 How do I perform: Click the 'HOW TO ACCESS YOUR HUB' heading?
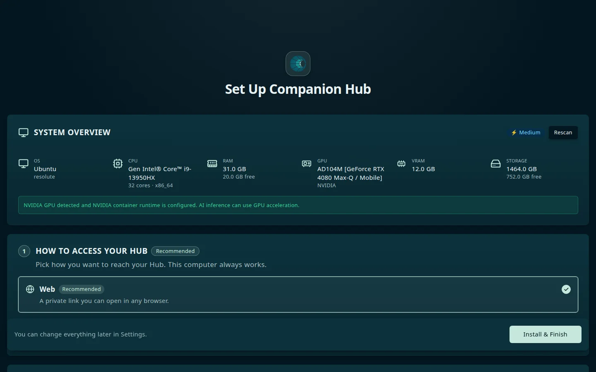click(x=91, y=251)
